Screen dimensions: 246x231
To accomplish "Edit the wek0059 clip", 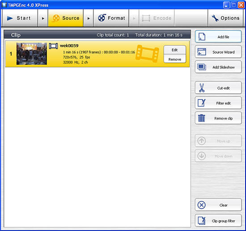I will (174, 50).
